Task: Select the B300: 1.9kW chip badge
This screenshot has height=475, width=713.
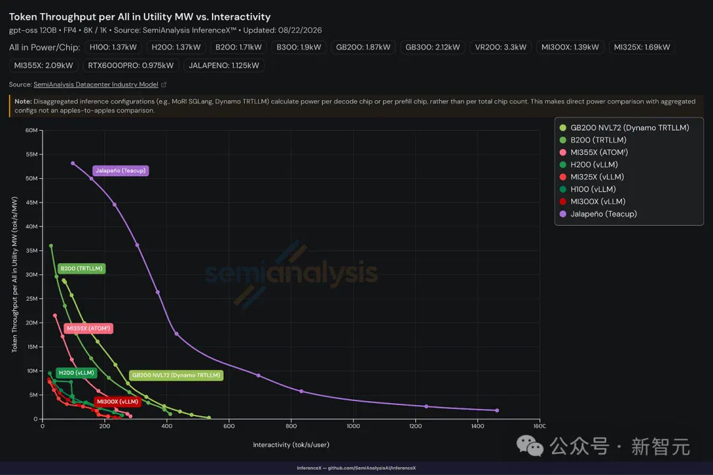Action: click(x=299, y=47)
